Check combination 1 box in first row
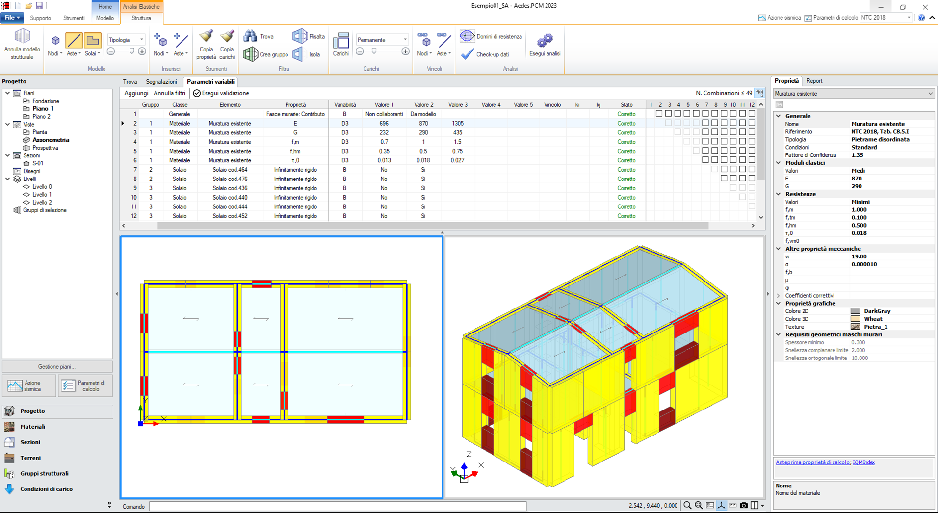The width and height of the screenshot is (938, 513). tap(659, 114)
